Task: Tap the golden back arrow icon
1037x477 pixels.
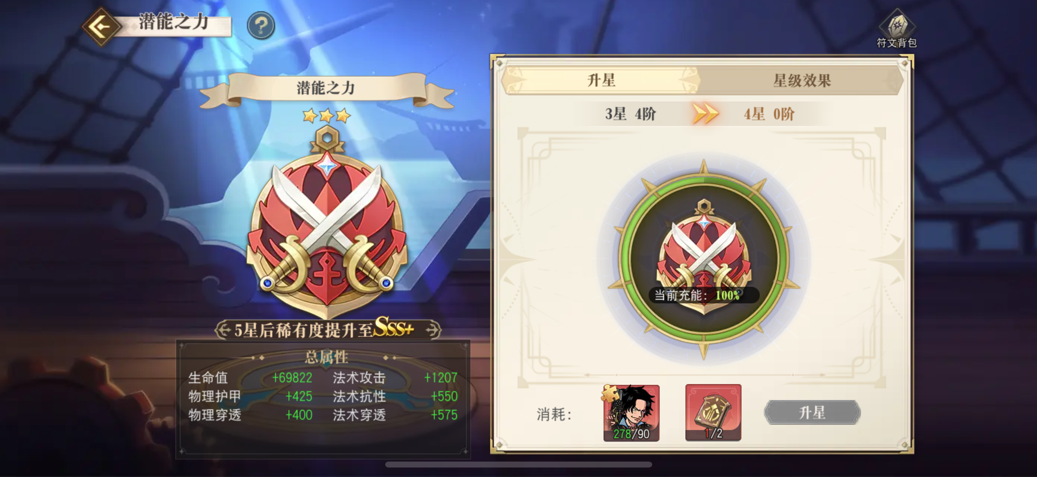Action: tap(101, 26)
